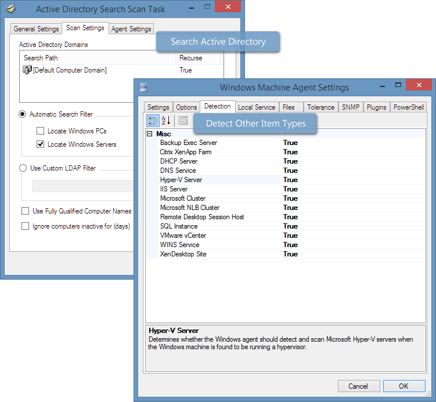Click the Categorized view toolbar icon
This screenshot has height=402, width=436.
153,121
